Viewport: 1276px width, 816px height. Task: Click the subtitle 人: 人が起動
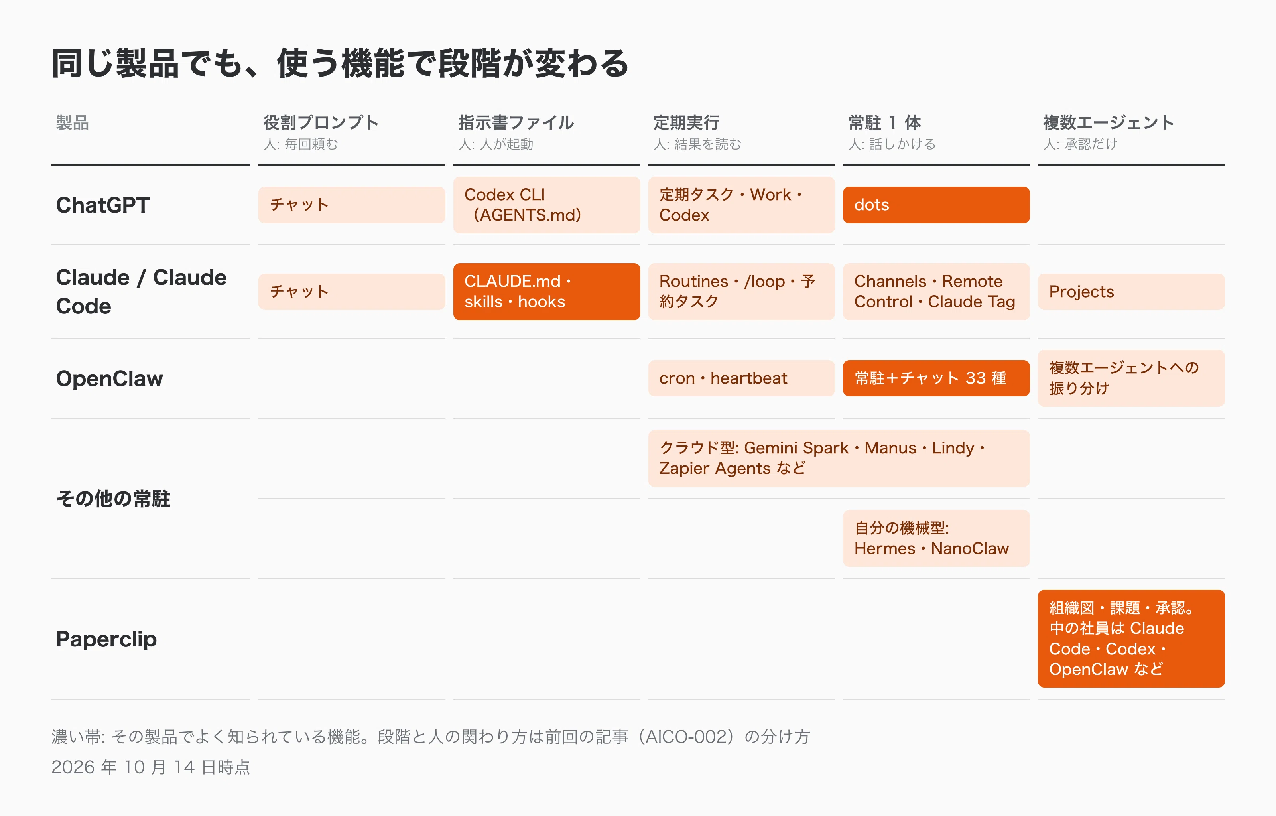pyautogui.click(x=496, y=144)
